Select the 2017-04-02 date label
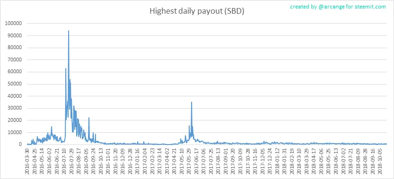 pyautogui.click(x=166, y=161)
